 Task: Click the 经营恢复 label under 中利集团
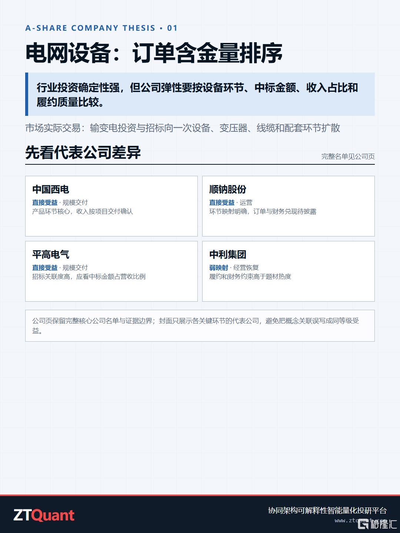pos(246,268)
